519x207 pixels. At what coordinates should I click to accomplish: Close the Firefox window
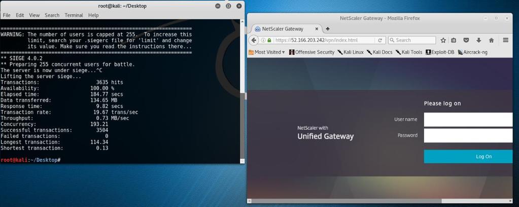tap(507, 18)
